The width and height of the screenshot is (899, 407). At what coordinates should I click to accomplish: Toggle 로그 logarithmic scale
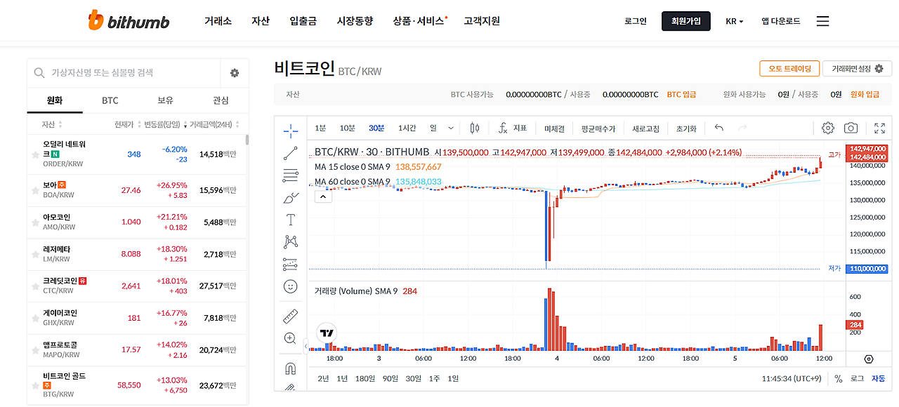857,378
